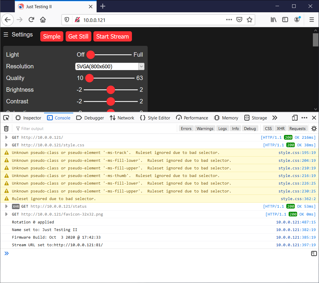Viewport: 319px width, 283px height.
Task: Toggle the Errors log filter
Action: pos(186,128)
